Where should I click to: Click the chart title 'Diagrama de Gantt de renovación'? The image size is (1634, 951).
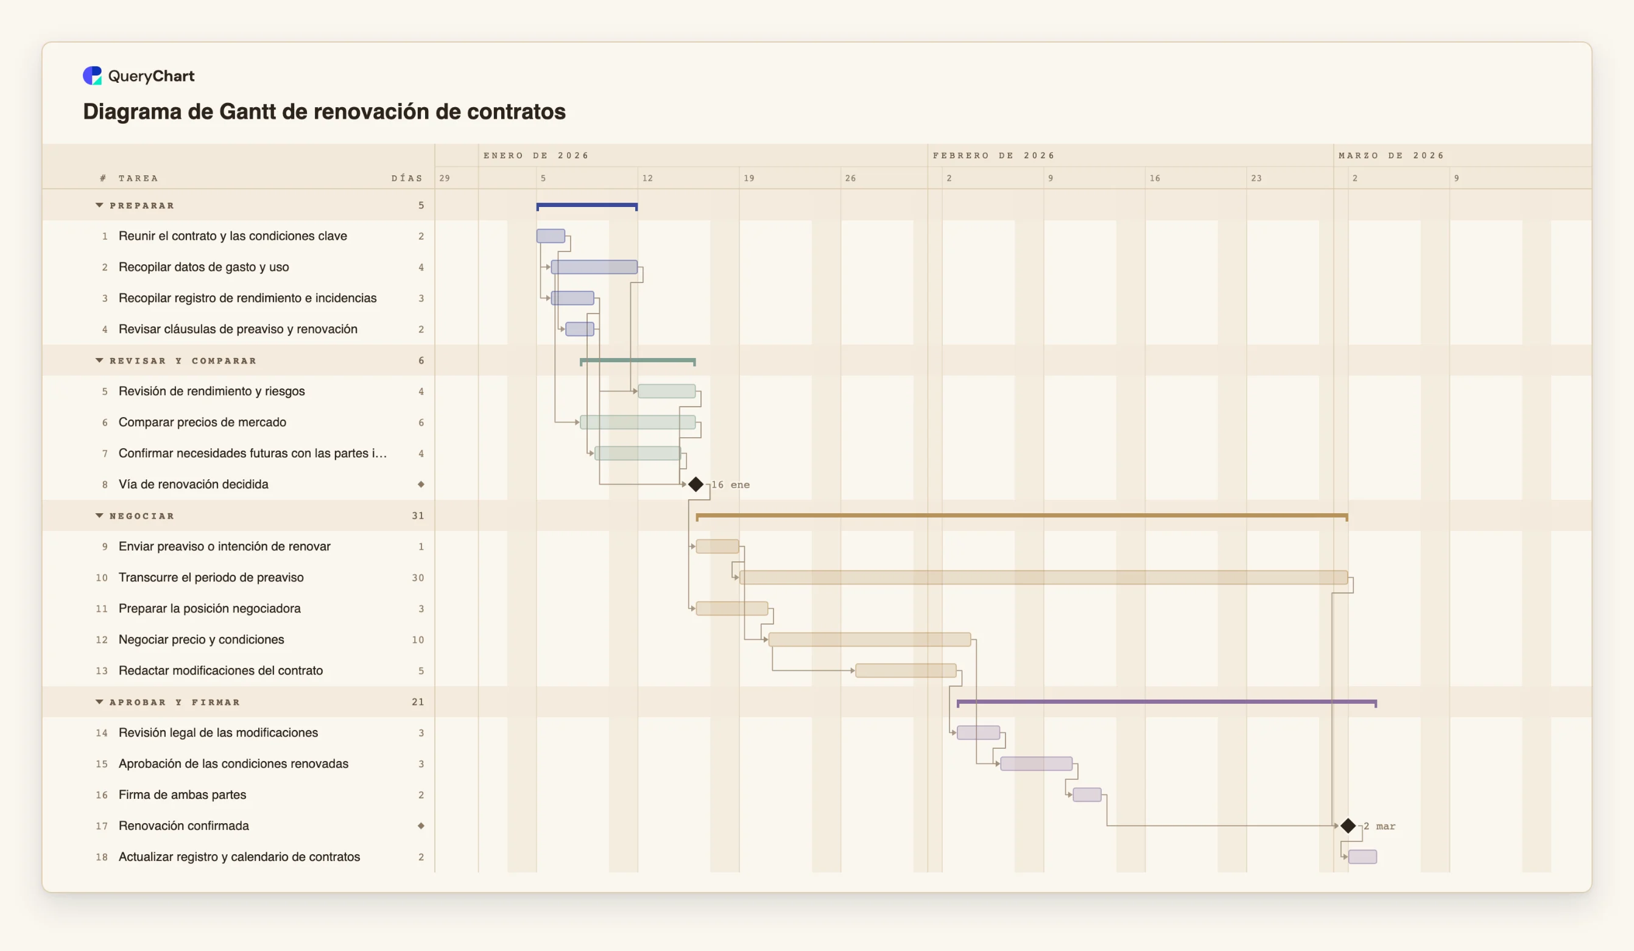pyautogui.click(x=324, y=111)
